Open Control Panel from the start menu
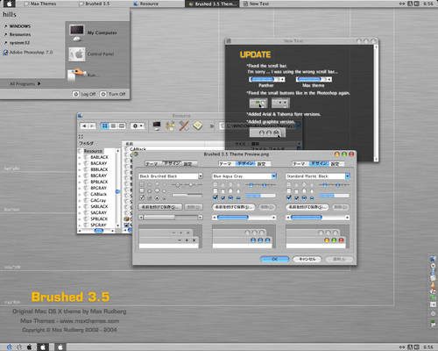 point(91,54)
